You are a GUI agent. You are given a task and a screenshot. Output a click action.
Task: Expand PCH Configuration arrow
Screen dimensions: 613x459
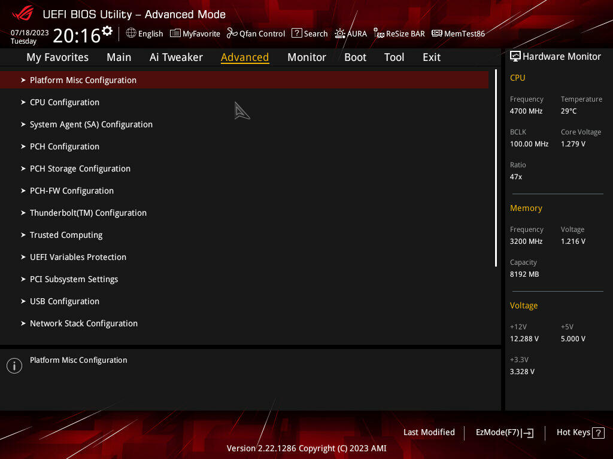click(x=23, y=146)
